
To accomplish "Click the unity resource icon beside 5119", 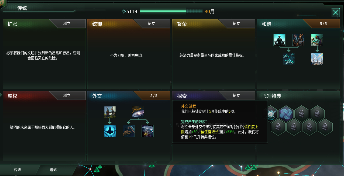I will point(124,12).
